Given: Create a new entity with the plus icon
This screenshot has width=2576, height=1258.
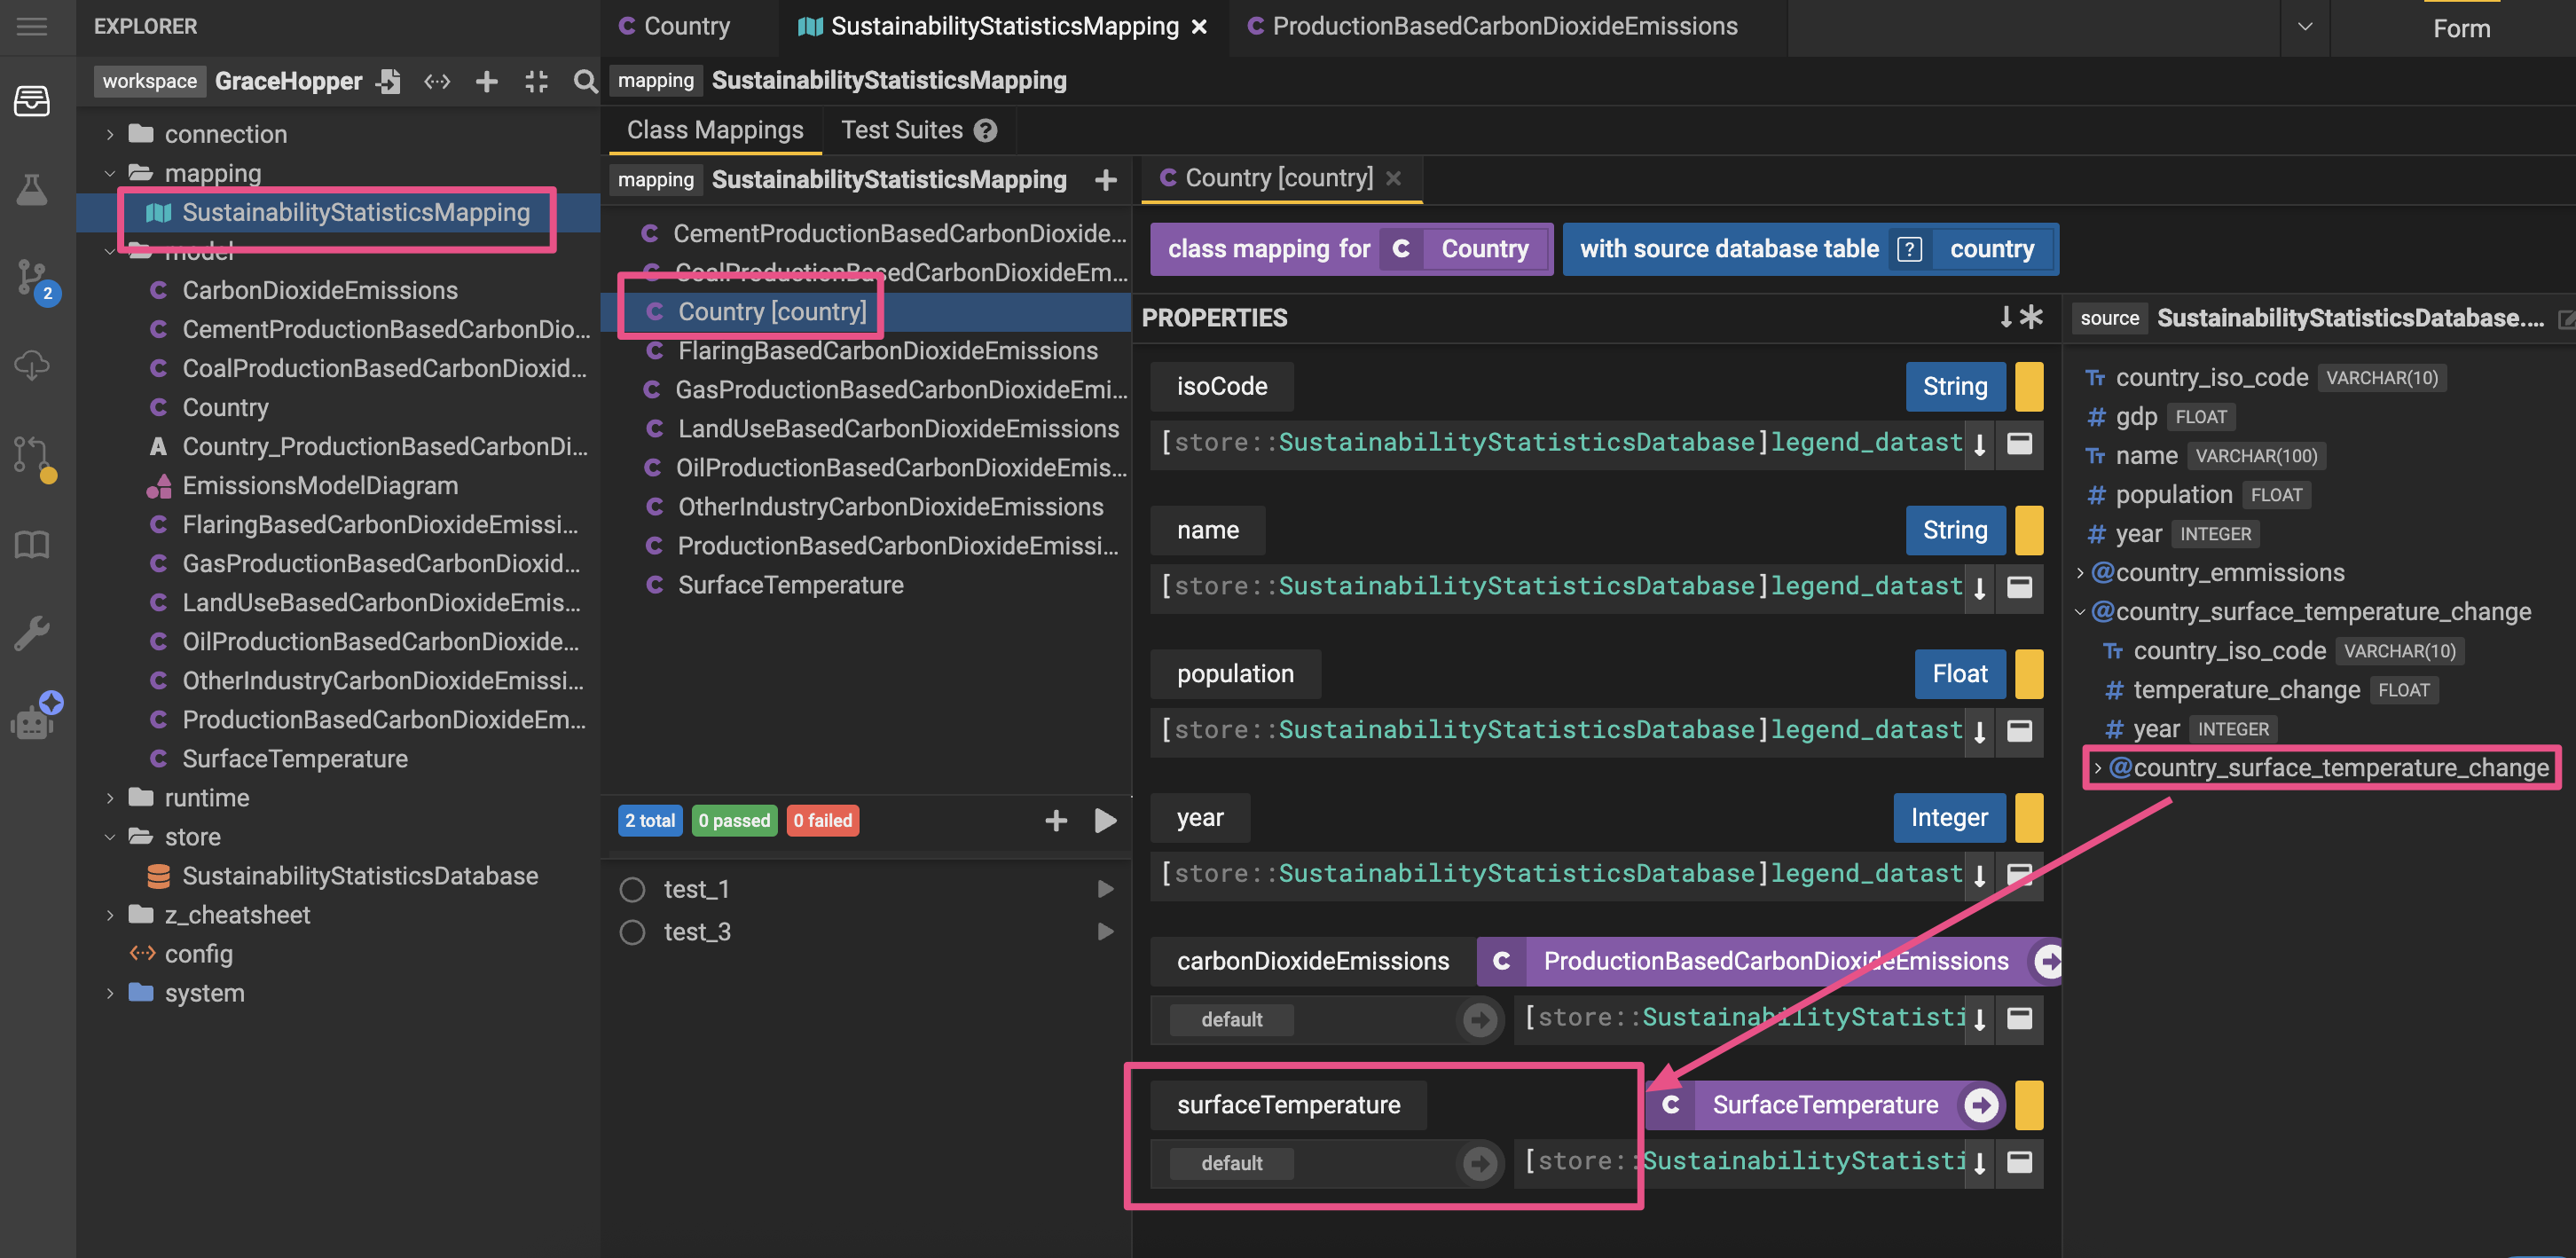Looking at the screenshot, I should click(486, 82).
